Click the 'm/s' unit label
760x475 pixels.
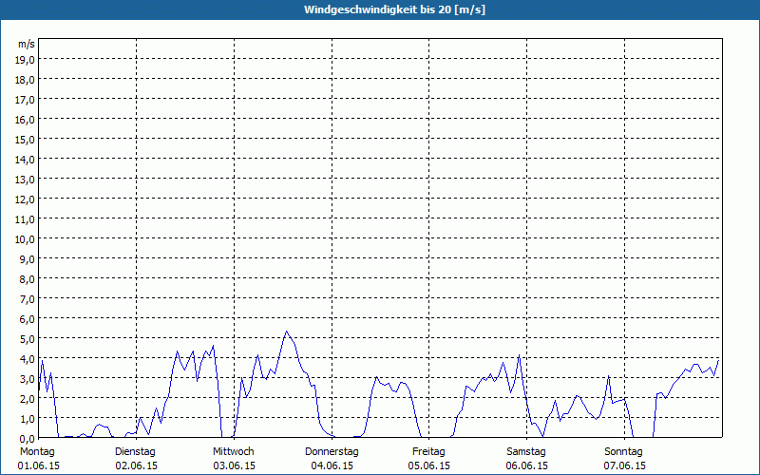pos(27,44)
